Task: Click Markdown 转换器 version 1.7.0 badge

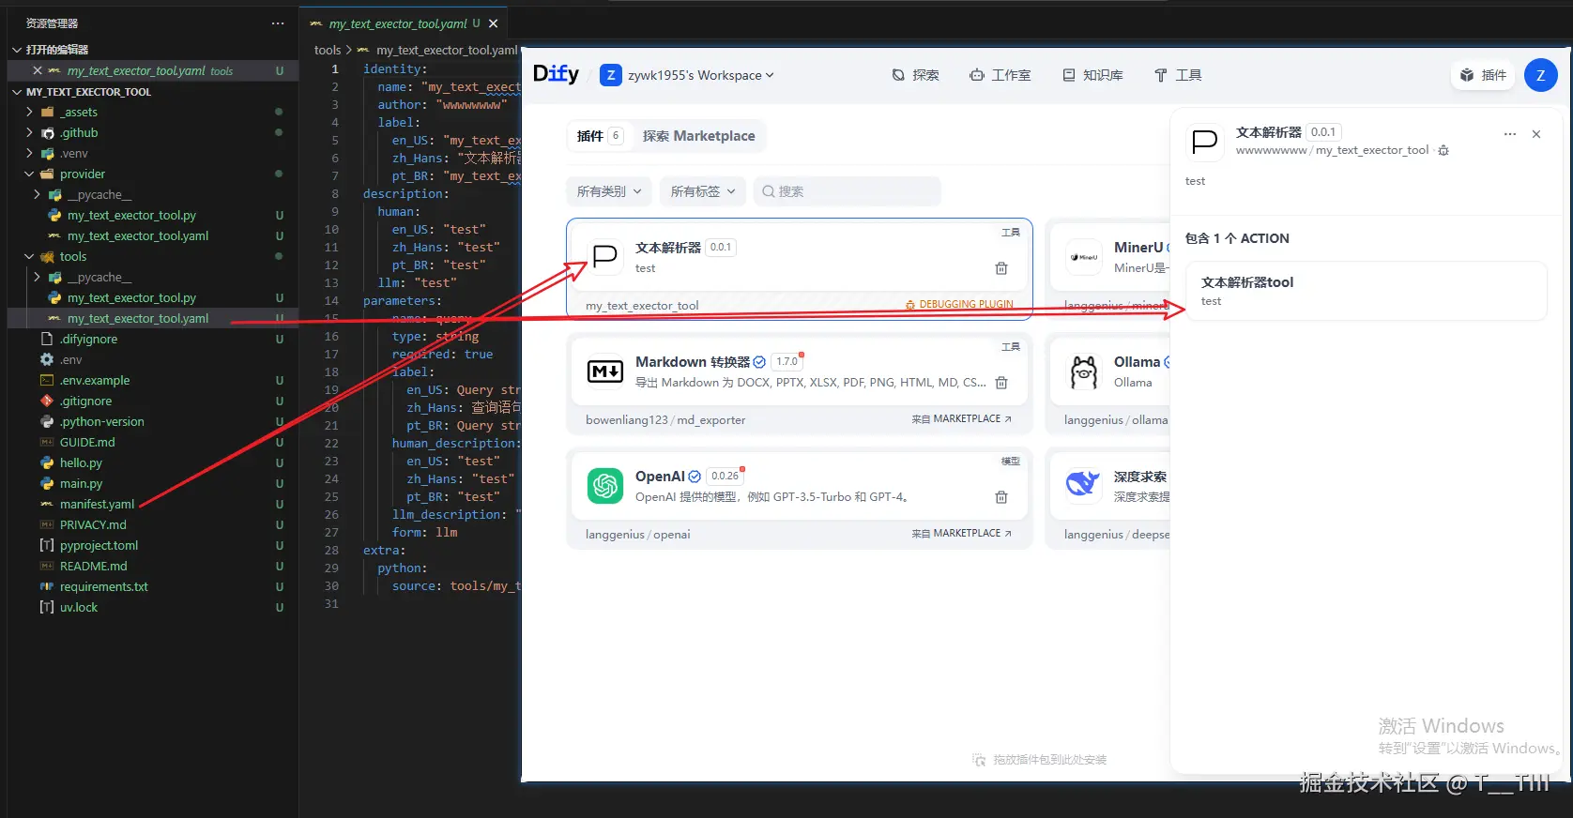Action: pos(786,362)
